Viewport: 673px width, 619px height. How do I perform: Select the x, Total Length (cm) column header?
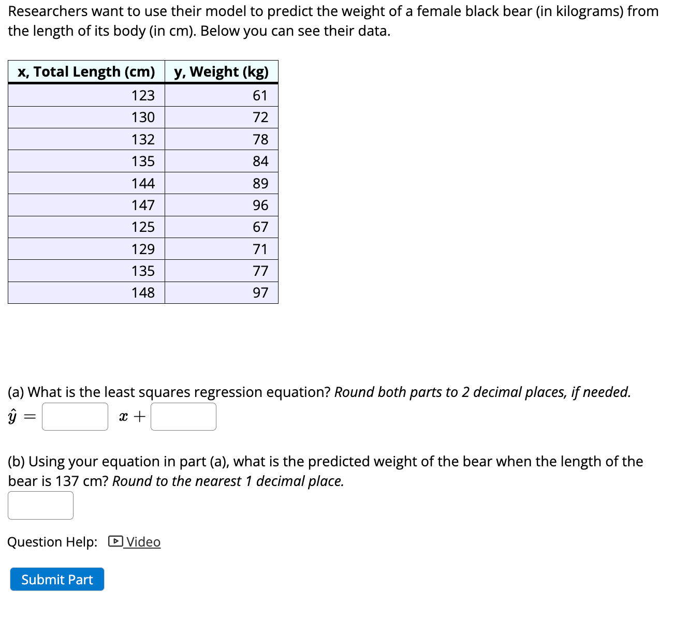point(86,71)
